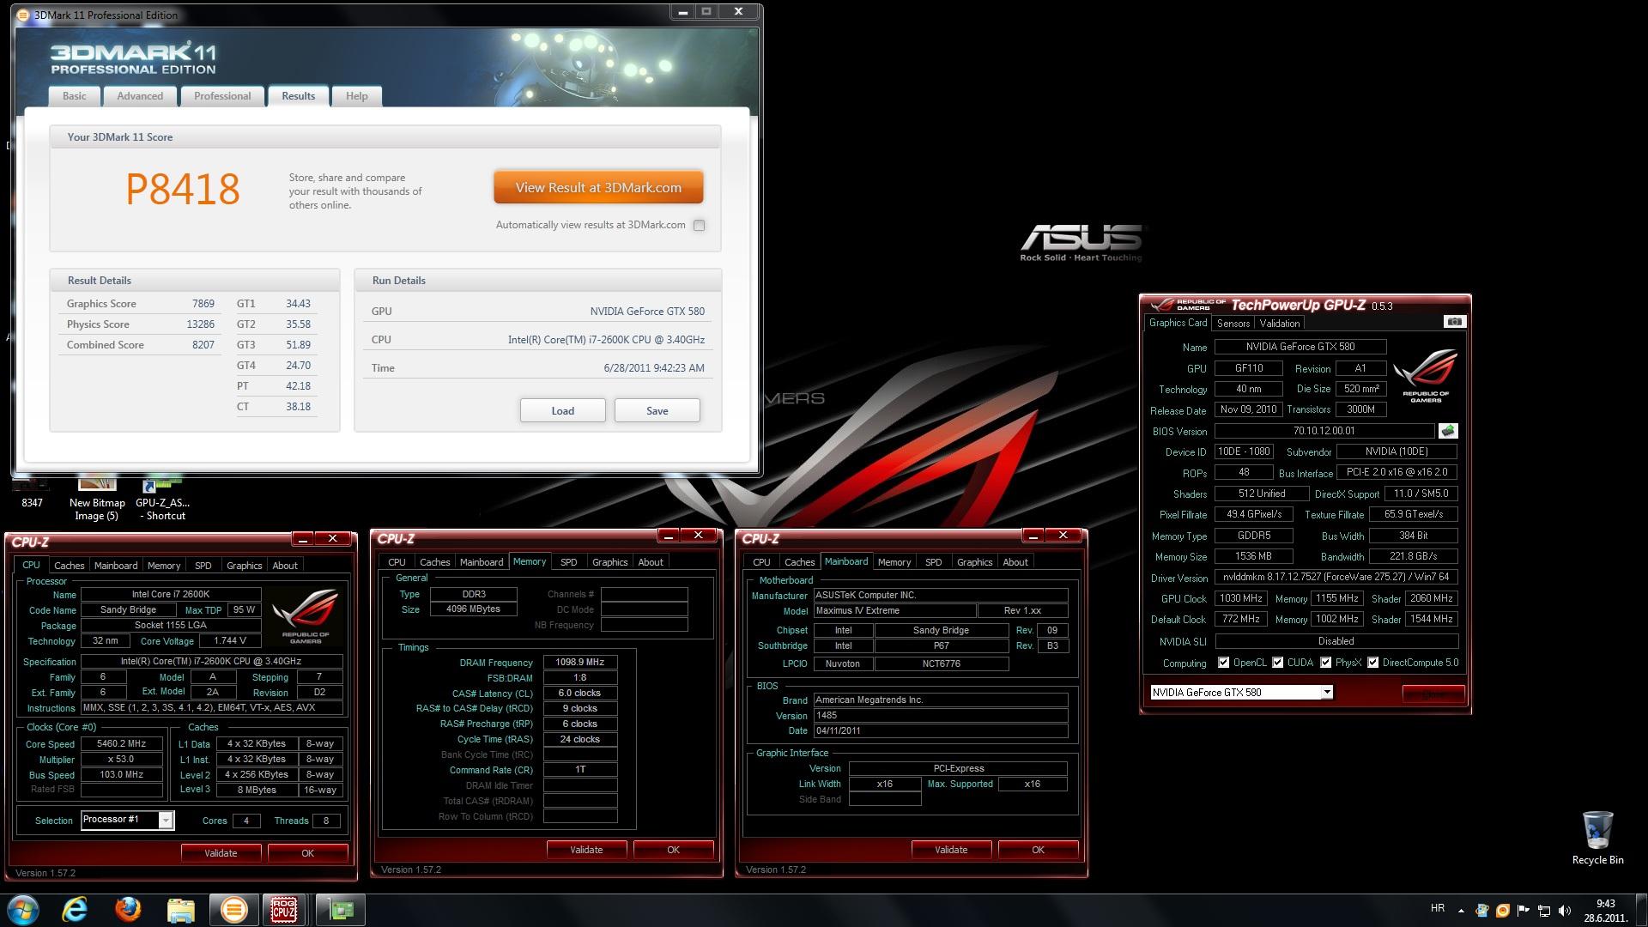Select the 8347 desktop icon

coord(32,494)
